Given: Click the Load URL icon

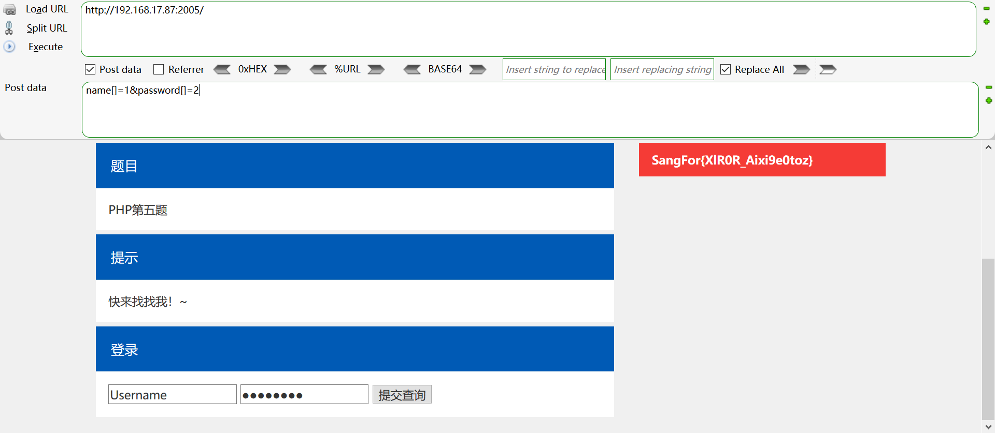Looking at the screenshot, I should point(9,10).
